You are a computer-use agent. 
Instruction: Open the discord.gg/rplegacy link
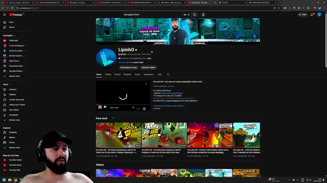[x=172, y=93]
